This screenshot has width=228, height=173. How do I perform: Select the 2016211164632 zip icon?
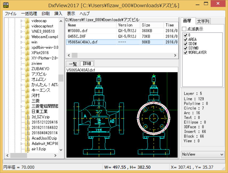[27, 128]
